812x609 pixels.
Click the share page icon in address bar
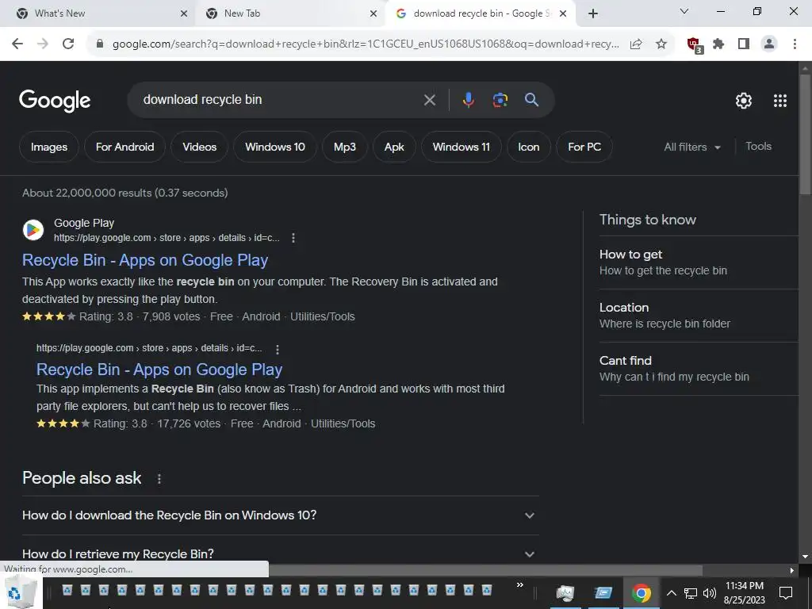click(636, 44)
